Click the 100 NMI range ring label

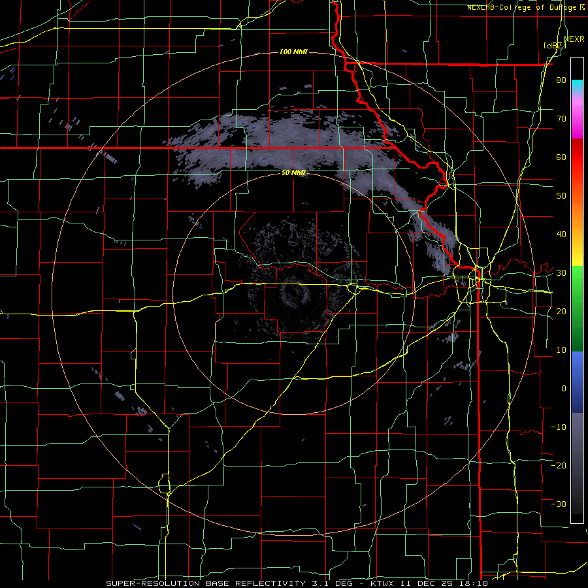(293, 52)
